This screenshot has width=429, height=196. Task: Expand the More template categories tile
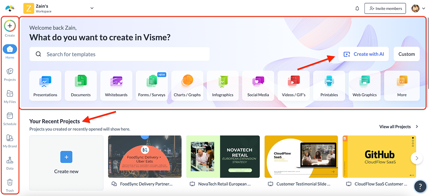pyautogui.click(x=402, y=85)
